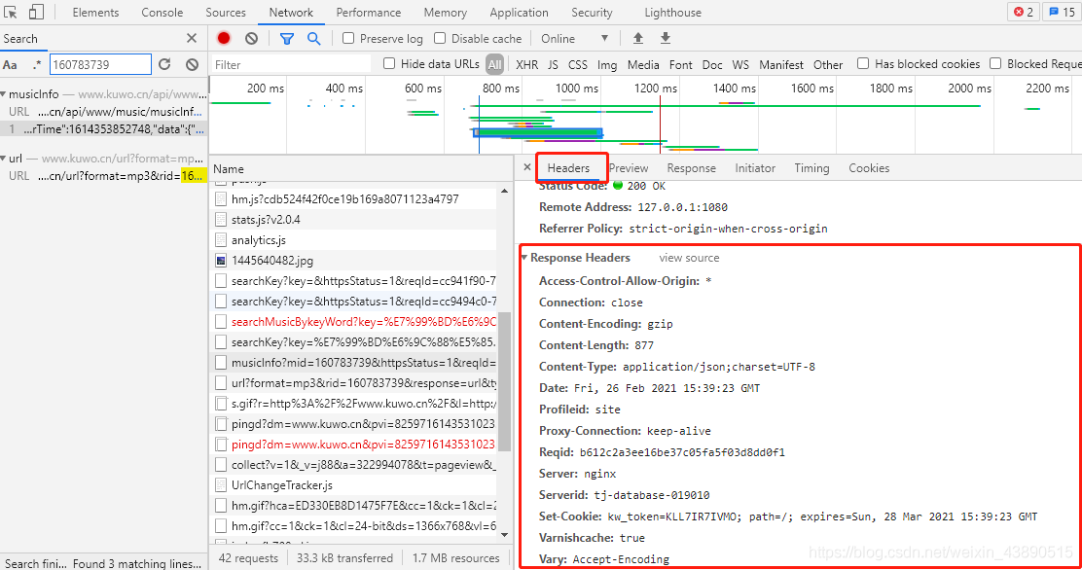Click file icon of stats.js?v2.0.4
The width and height of the screenshot is (1082, 570).
point(221,220)
